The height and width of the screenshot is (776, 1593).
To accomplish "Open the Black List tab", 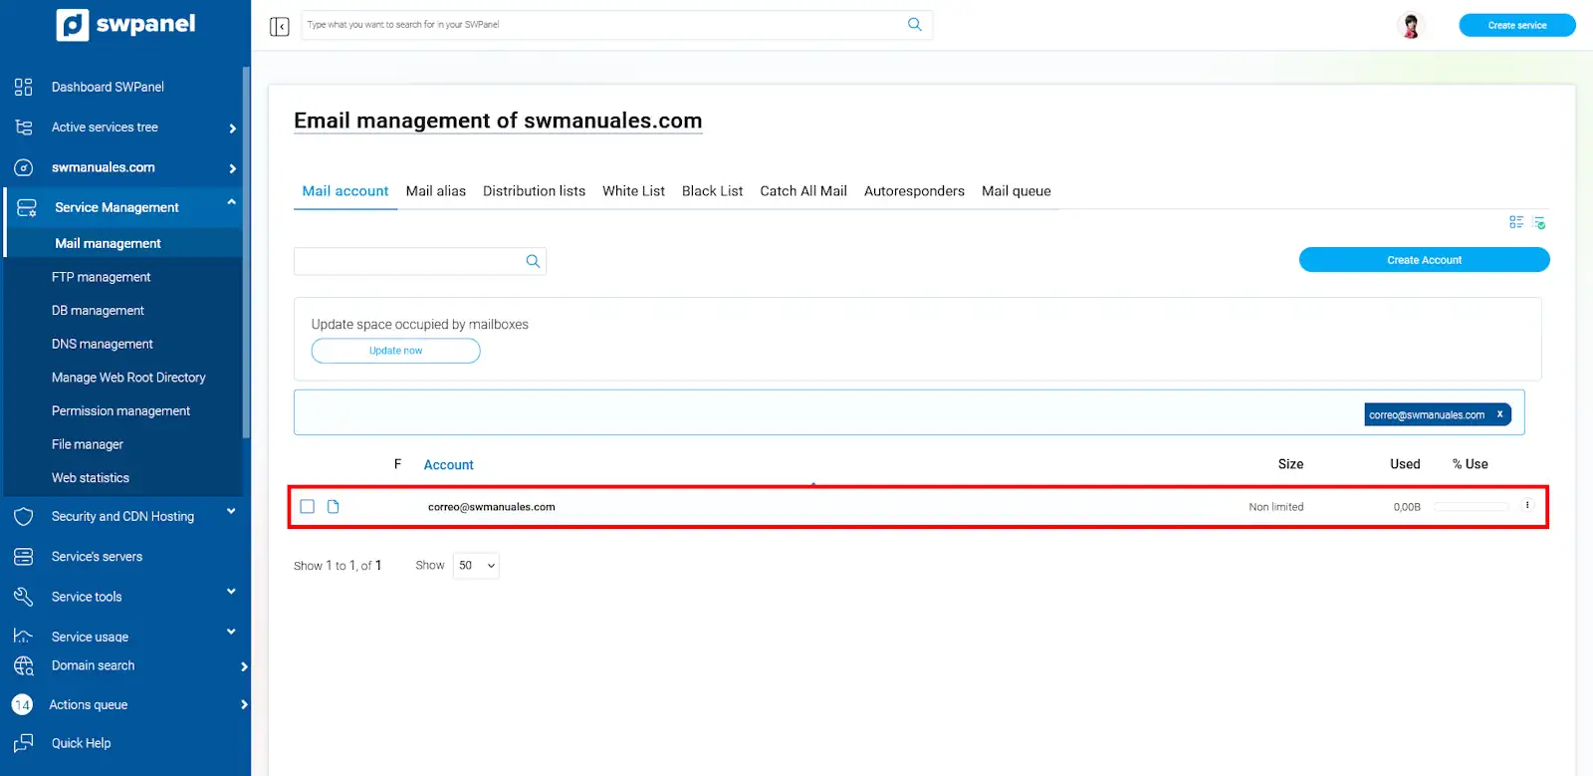I will point(712,190).
